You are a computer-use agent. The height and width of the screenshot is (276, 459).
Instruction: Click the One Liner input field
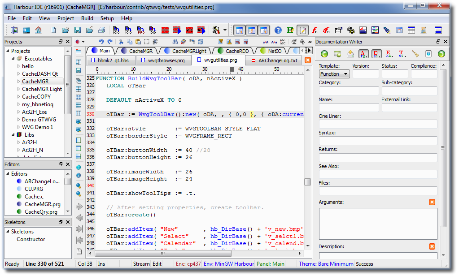pyautogui.click(x=378, y=124)
